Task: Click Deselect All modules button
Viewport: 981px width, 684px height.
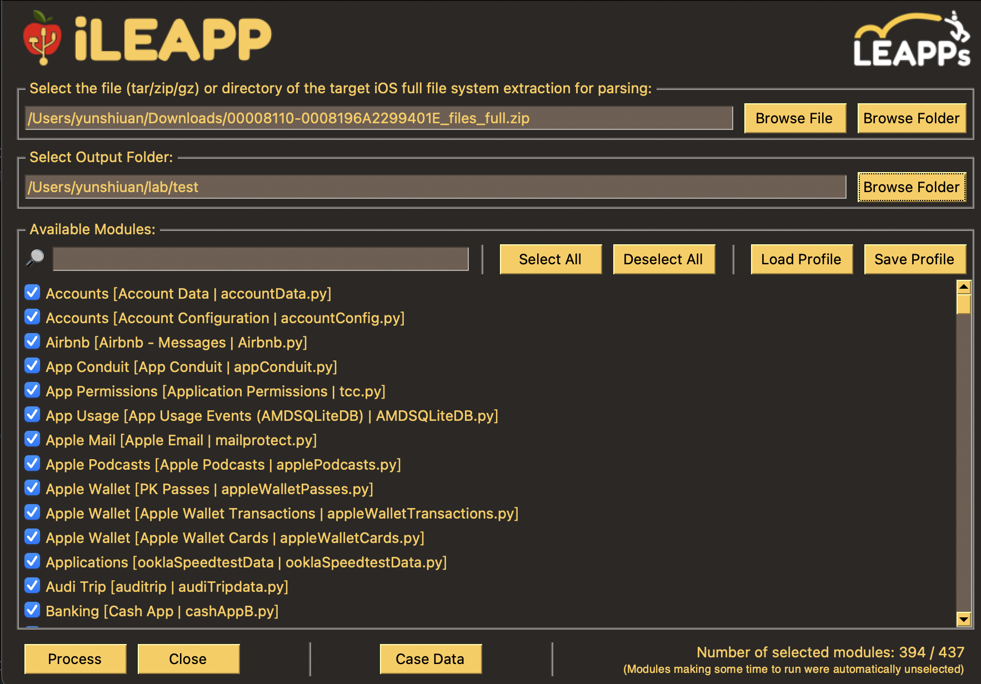Action: click(664, 259)
